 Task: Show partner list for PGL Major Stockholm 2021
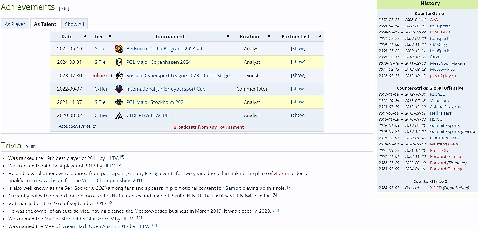[x=298, y=102]
